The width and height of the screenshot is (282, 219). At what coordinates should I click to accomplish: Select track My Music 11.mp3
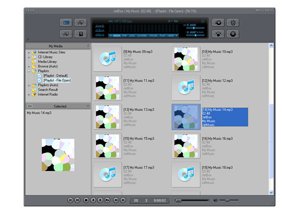click(x=138, y=81)
